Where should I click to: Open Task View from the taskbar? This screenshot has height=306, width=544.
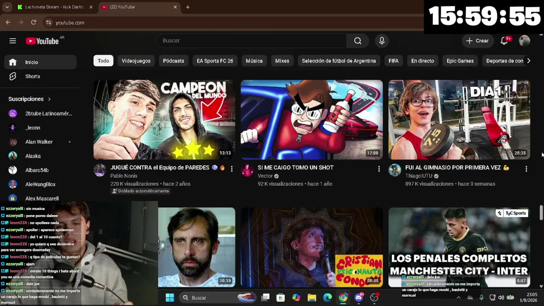coord(265,297)
